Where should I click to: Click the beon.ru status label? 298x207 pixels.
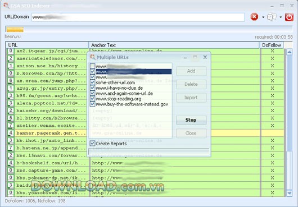(x=13, y=36)
